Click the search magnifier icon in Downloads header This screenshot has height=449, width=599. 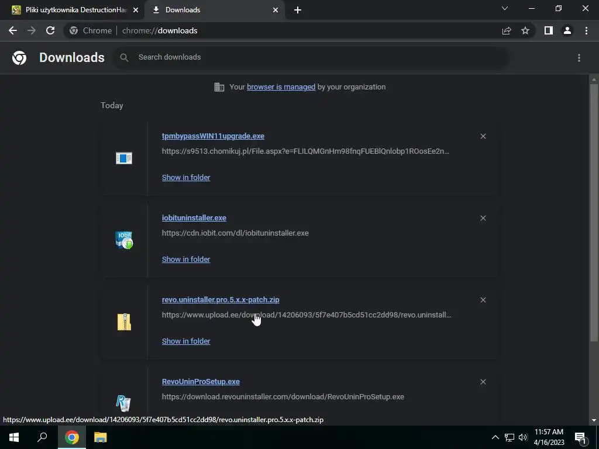(124, 57)
